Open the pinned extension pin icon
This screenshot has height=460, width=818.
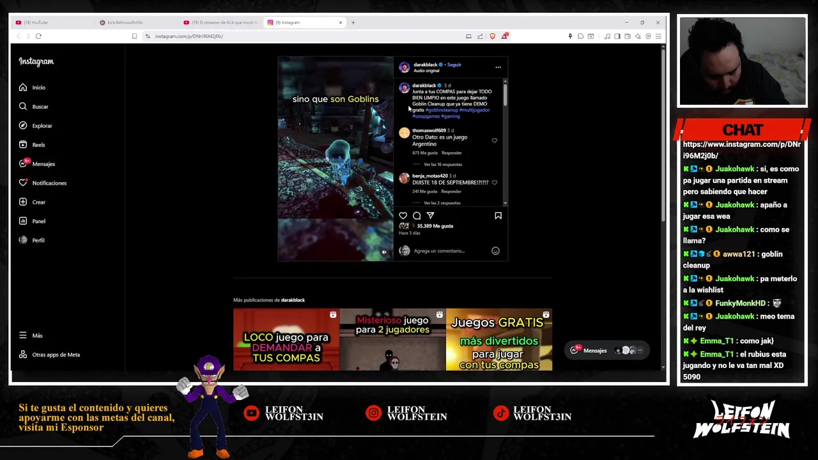pyautogui.click(x=570, y=36)
